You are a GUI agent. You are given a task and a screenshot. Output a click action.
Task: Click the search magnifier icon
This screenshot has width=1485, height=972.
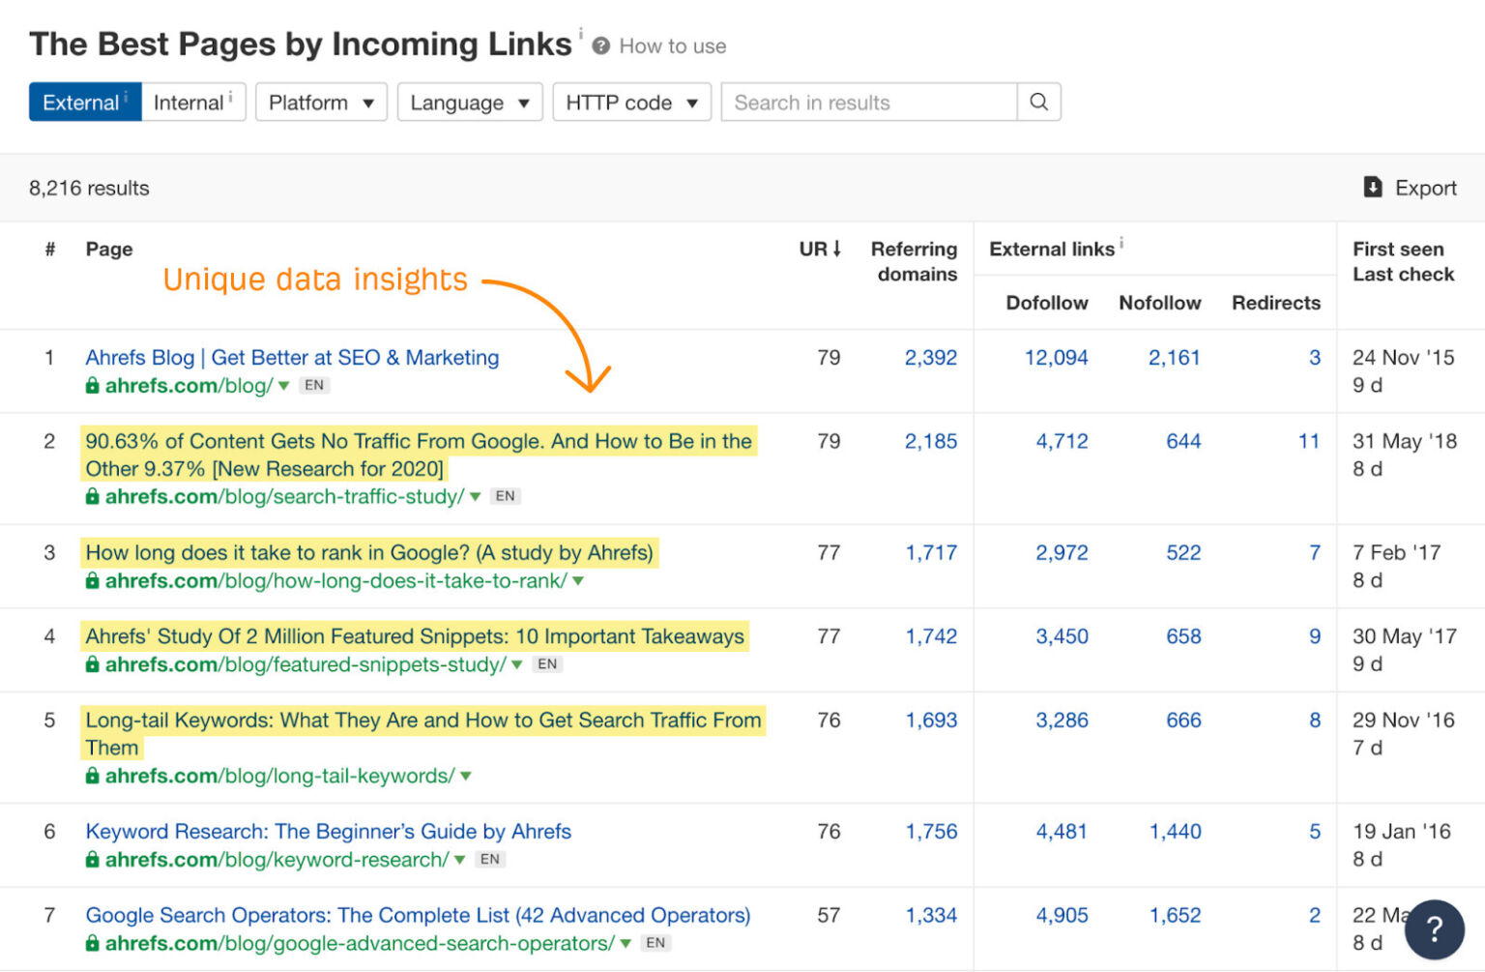click(x=1038, y=102)
